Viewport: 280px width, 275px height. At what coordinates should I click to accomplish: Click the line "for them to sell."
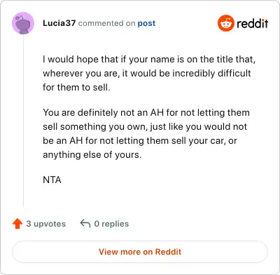(76, 88)
